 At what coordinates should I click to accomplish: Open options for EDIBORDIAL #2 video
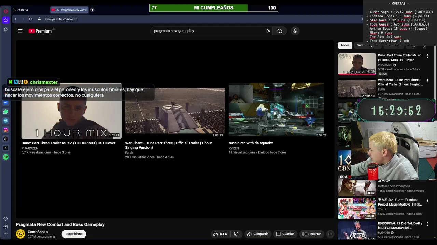point(427,224)
